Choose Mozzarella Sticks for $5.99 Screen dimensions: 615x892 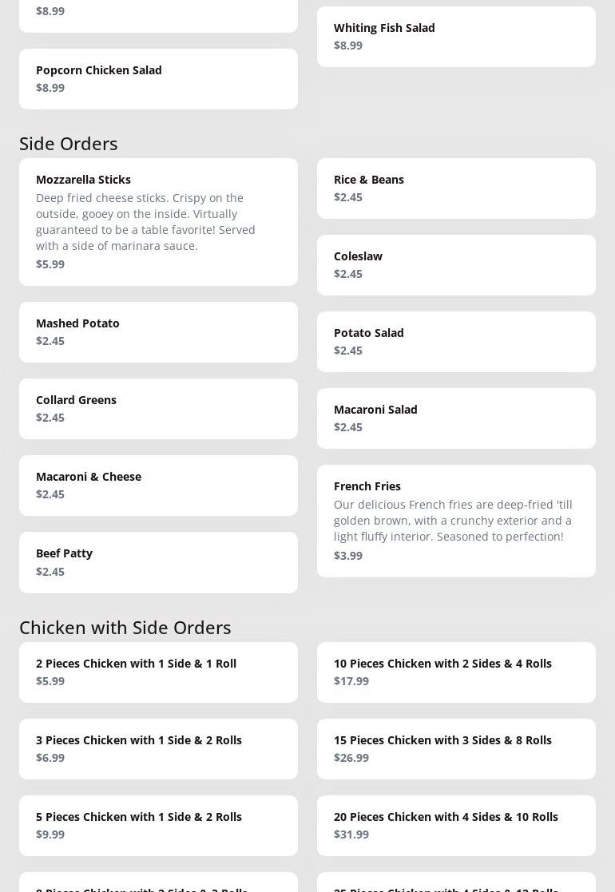[158, 221]
